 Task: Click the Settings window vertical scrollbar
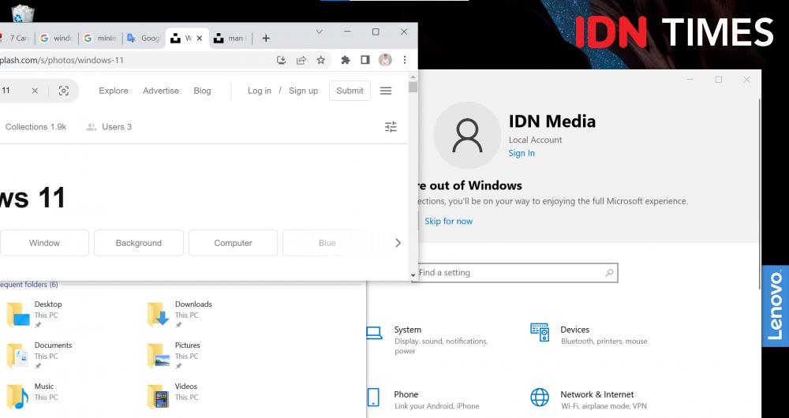pos(760,194)
